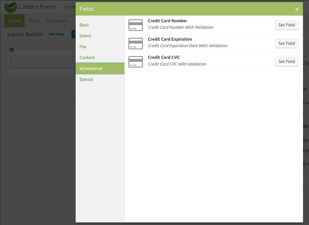This screenshot has height=225, width=309.
Task: Set field for Credit Card CVC
Action: click(x=287, y=61)
